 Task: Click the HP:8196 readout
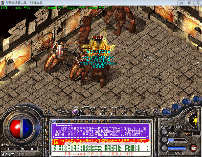click(x=12, y=149)
